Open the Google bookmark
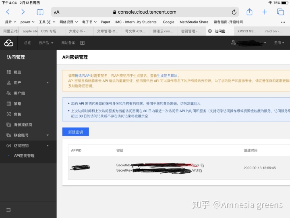Viewport: 290px width, 218px height. [168, 22]
